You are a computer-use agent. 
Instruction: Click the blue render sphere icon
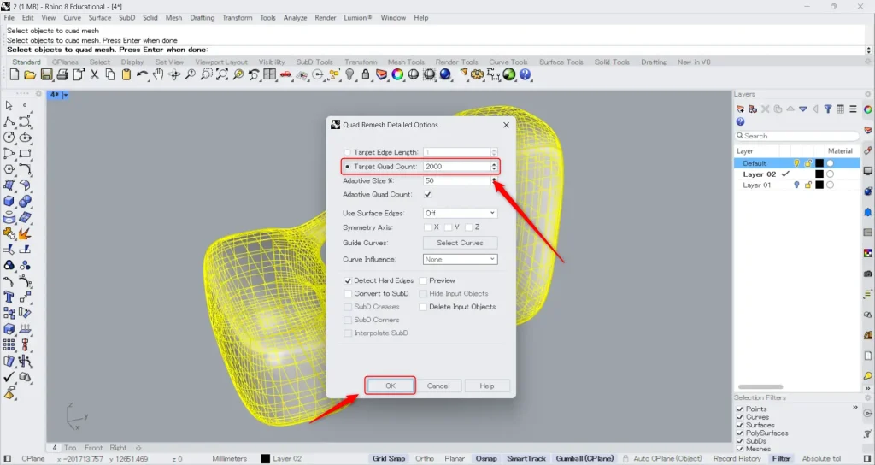coord(445,74)
